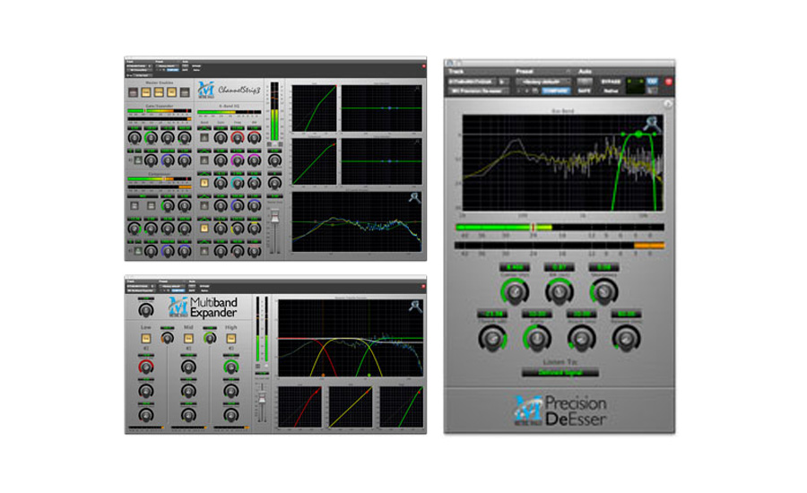The image size is (807, 493).
Task: Click the value field above the Thresh knob
Action: (492, 314)
